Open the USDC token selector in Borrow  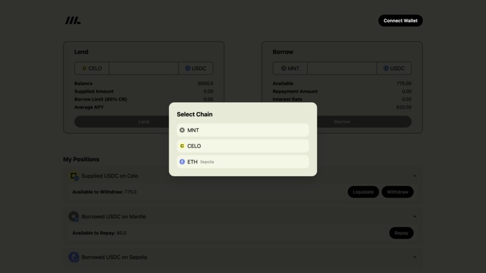[394, 69]
